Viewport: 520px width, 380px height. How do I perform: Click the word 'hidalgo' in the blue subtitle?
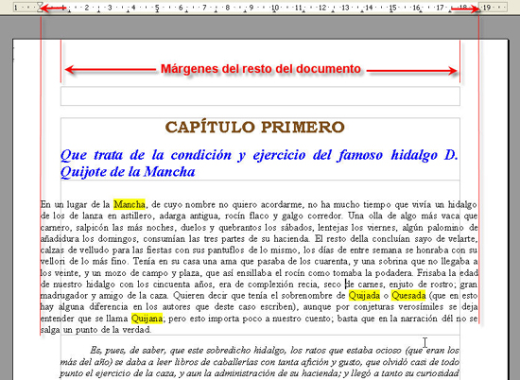click(x=414, y=155)
